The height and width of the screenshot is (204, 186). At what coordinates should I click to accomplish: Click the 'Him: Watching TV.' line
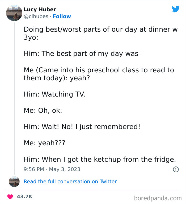coord(54,94)
